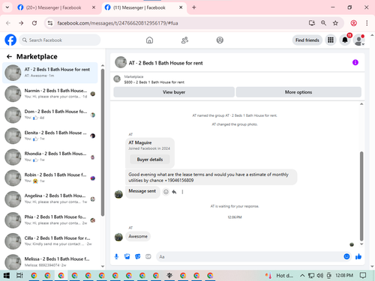Go forward in browser history
This screenshot has width=375, height=281.
tap(21, 23)
